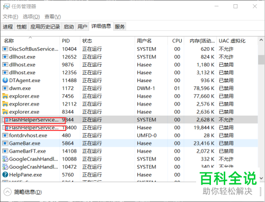Viewport: 265px width, 202px height.
Task: Click GoogleCrashHandler icon for PID 10472
Action: point(5,166)
